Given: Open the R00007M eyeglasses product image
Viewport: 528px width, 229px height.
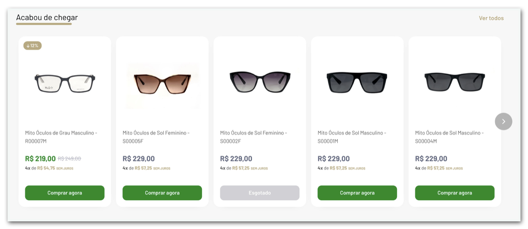Looking at the screenshot, I should [x=65, y=83].
